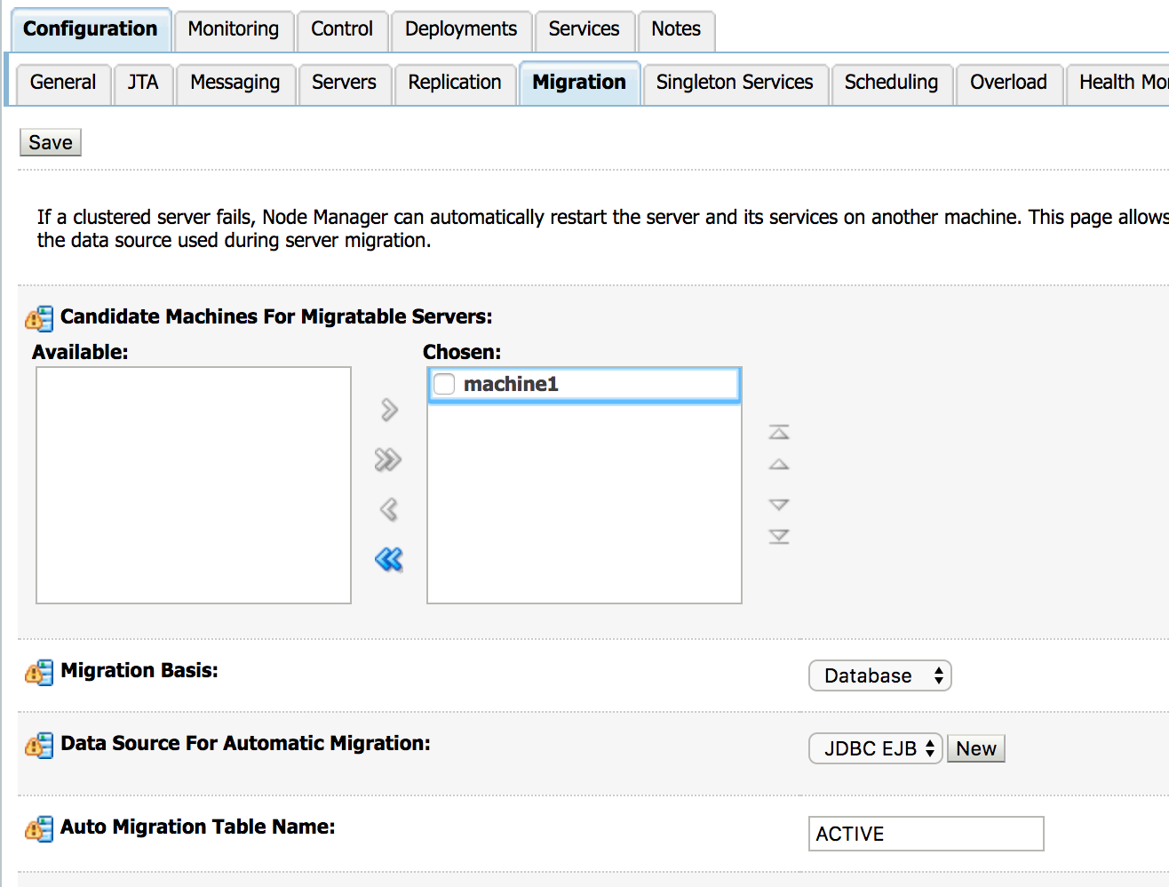
Task: Click the blue move all left arrow
Action: click(388, 559)
